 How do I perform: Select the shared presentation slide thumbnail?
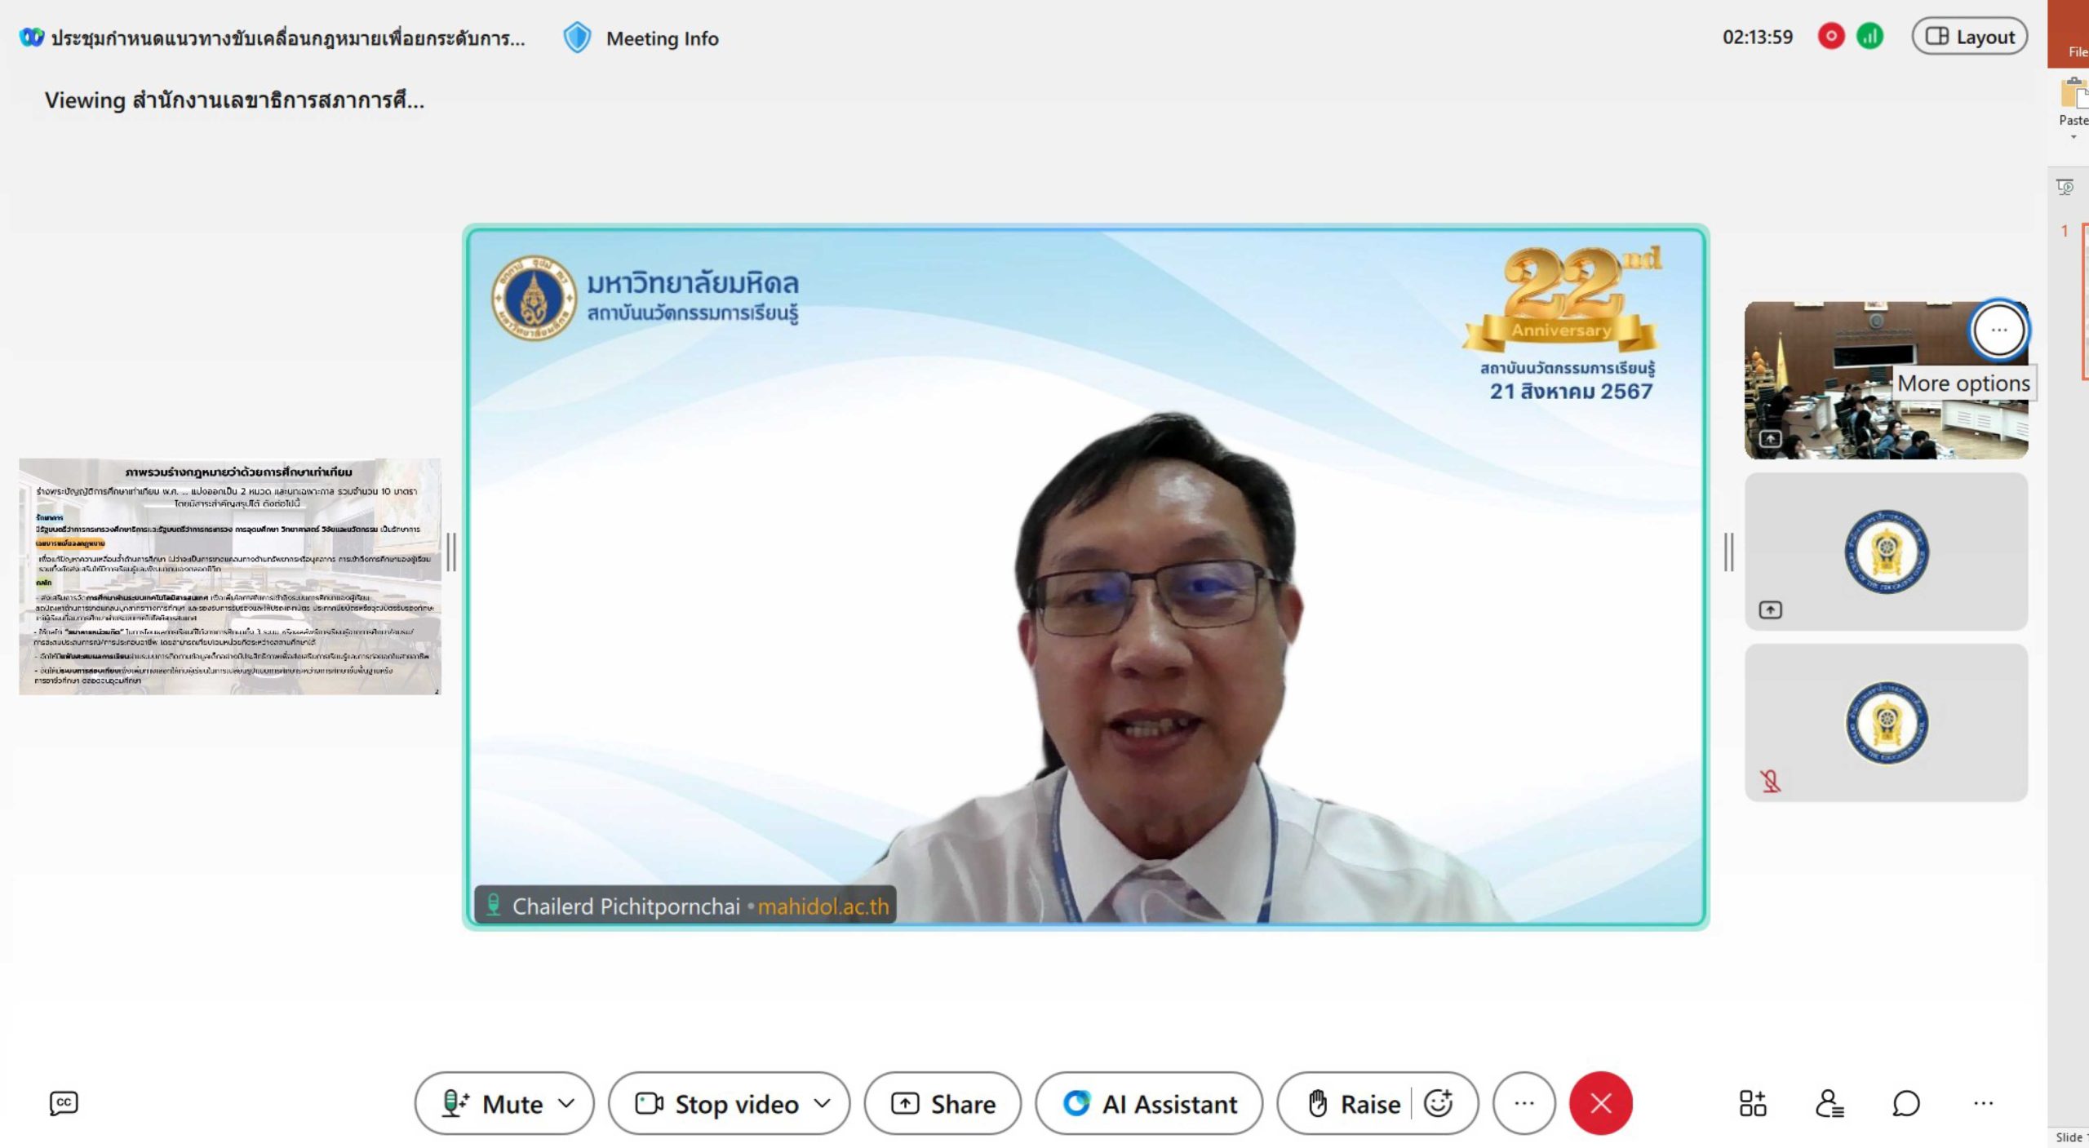coord(230,576)
